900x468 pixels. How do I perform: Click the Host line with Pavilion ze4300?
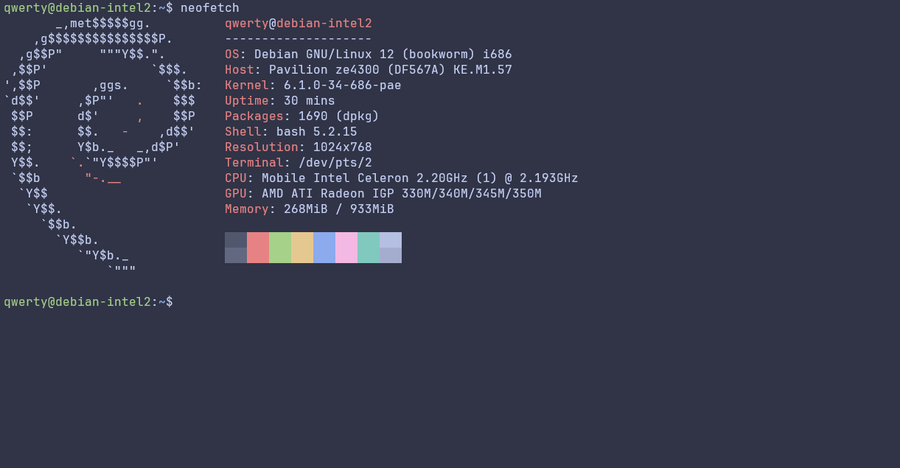click(x=369, y=70)
